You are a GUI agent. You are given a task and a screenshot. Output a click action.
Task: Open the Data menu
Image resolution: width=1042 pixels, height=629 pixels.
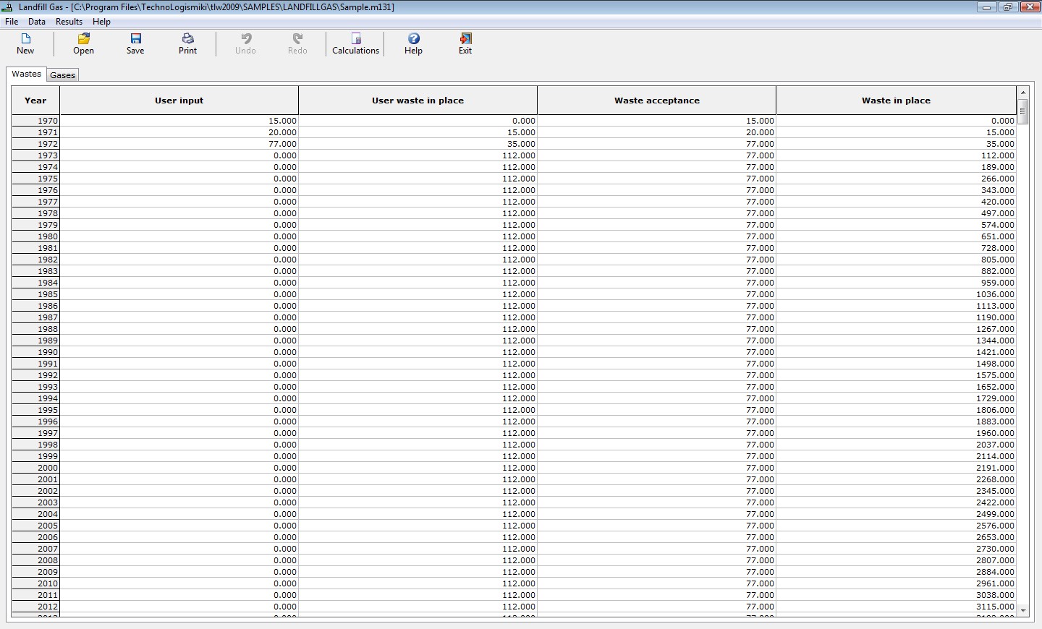pos(37,22)
